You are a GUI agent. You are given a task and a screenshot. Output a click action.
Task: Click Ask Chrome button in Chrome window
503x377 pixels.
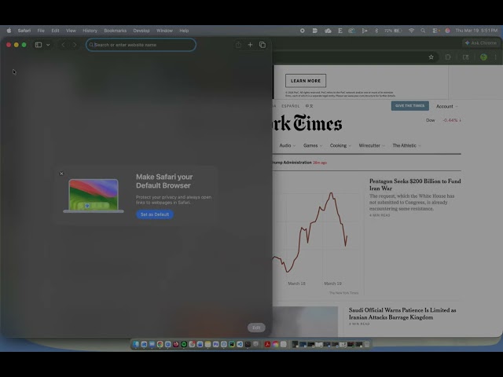481,42
